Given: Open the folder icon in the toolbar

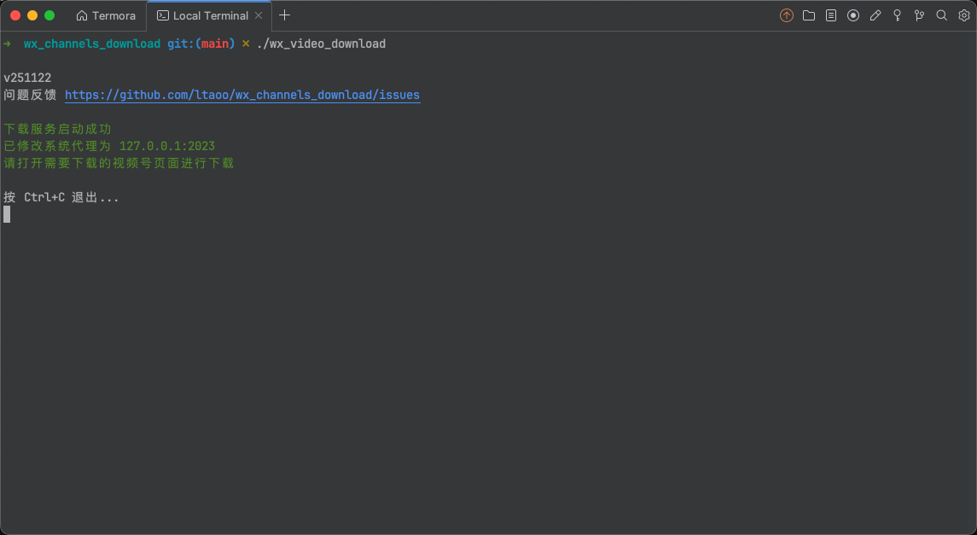Looking at the screenshot, I should 809,15.
